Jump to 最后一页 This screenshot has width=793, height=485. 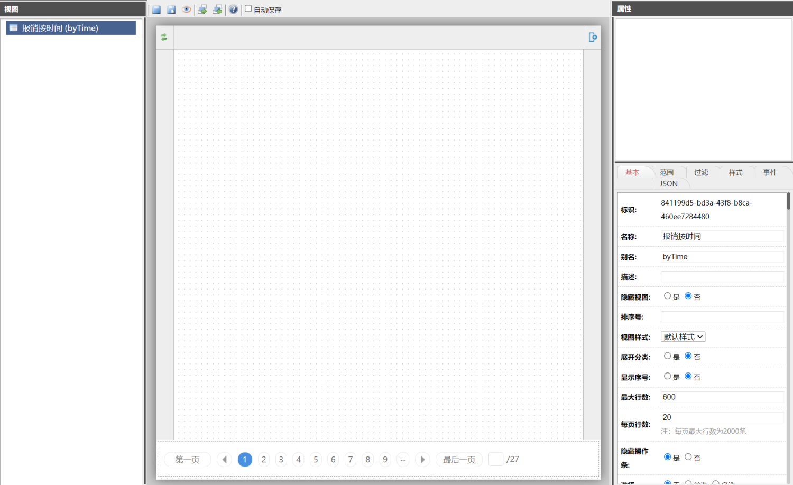[x=459, y=460]
